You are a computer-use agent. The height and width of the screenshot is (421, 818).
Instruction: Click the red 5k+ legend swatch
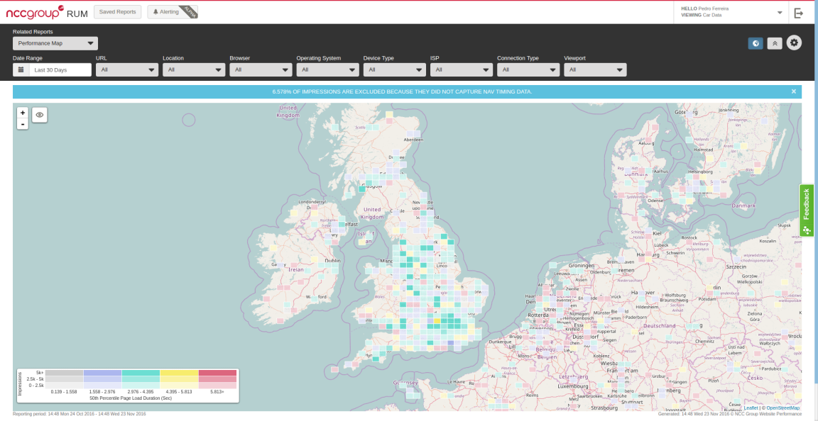pyautogui.click(x=217, y=373)
